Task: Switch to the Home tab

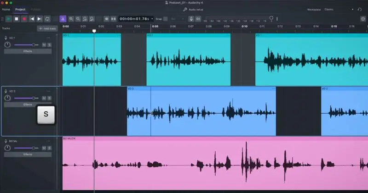Action: tap(6, 10)
